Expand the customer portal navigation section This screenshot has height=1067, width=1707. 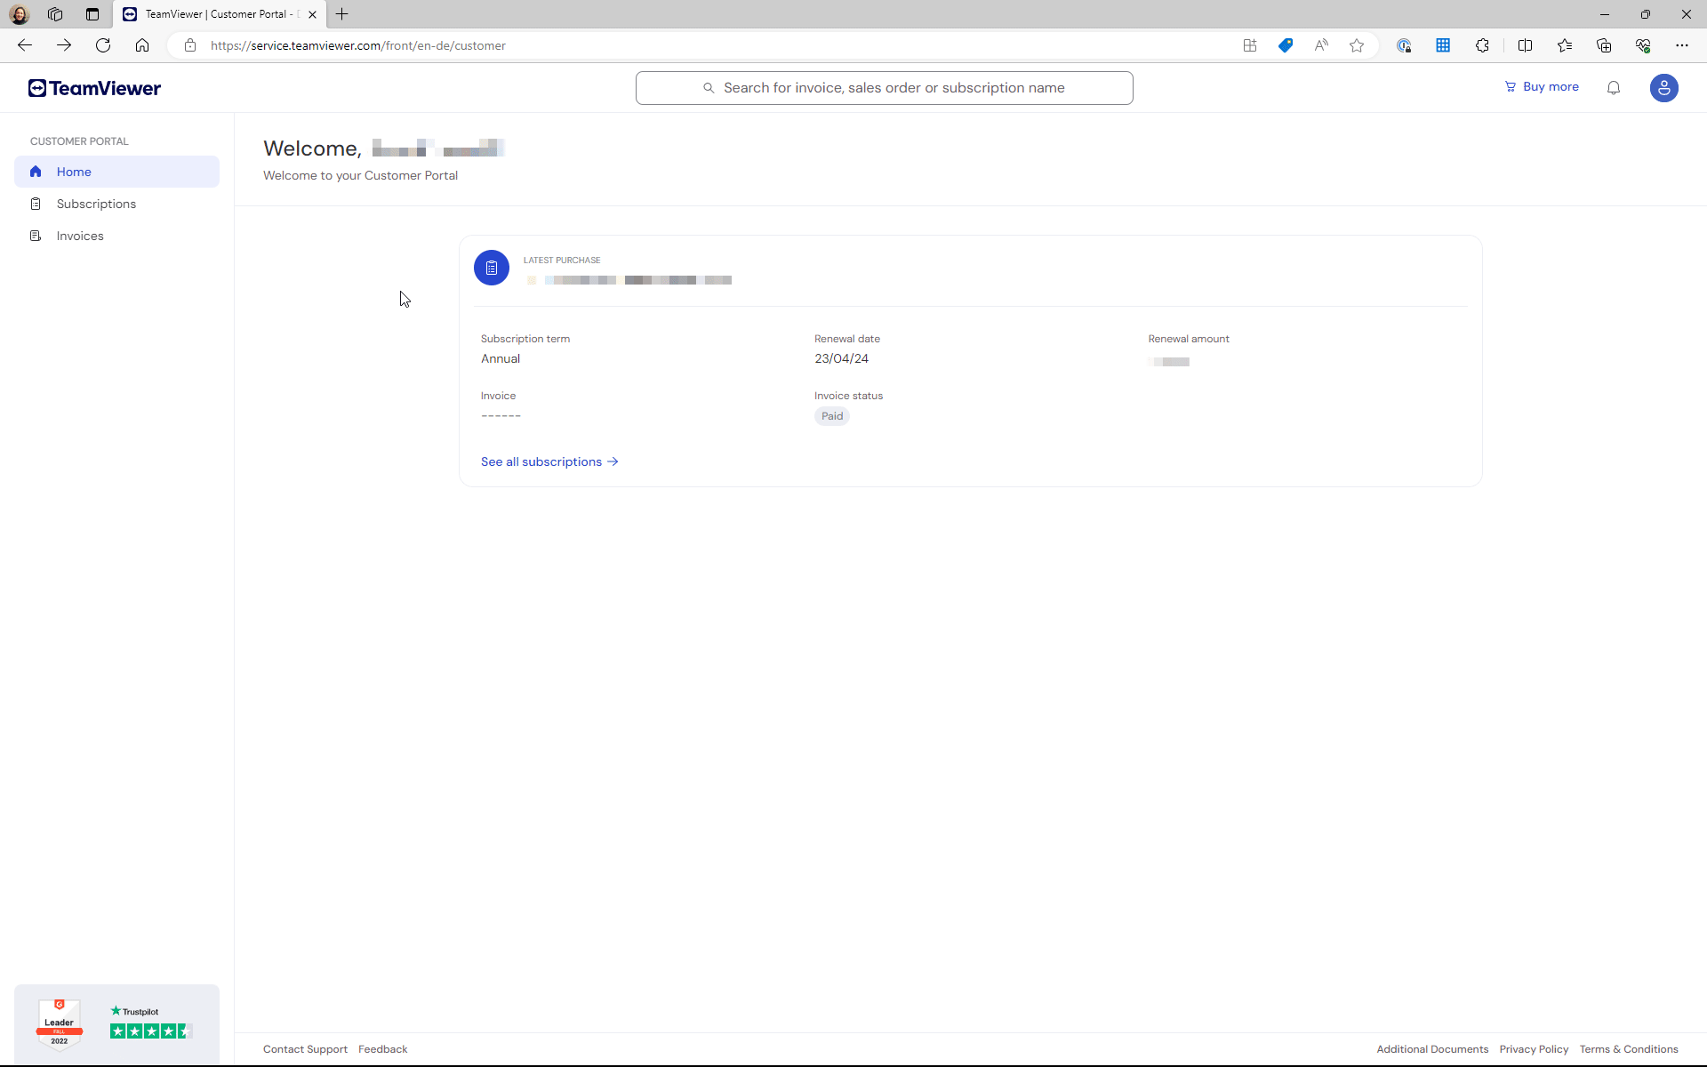[78, 140]
